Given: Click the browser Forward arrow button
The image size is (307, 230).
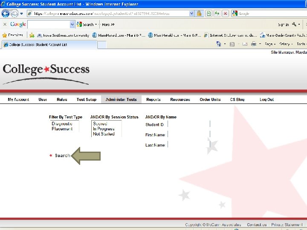Looking at the screenshot, I should pyautogui.click(x=14, y=14).
